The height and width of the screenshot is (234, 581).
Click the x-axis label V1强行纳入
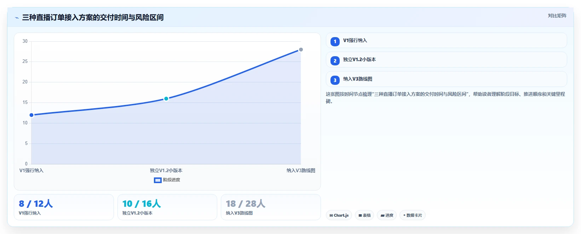tap(31, 170)
